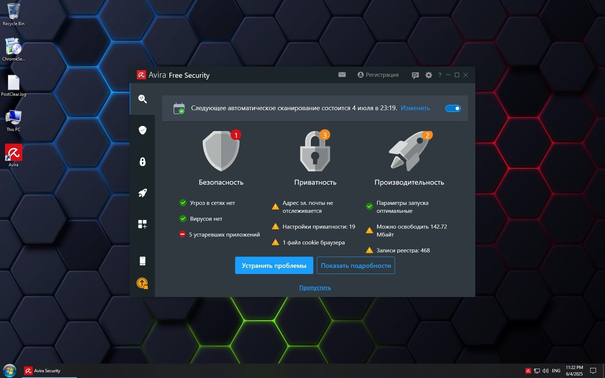
Task: Select the Avira desktop shortcut
Action: tap(14, 156)
